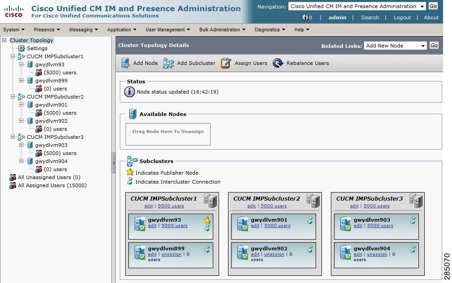This screenshot has height=283, width=452.
Task: Click gwydlvm901 node server icon in card
Action: [x=243, y=224]
